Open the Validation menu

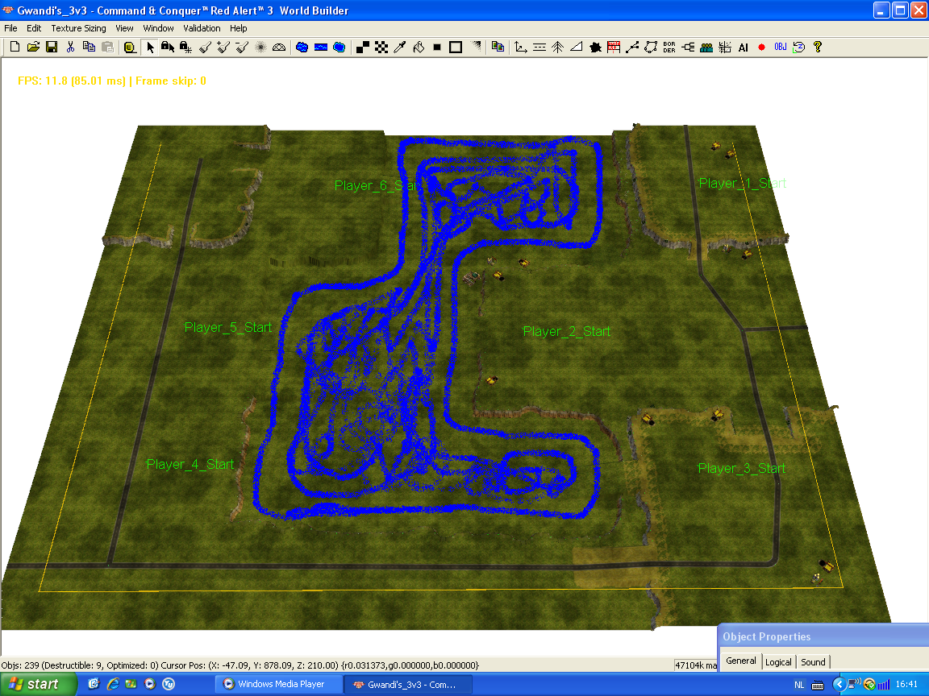202,28
